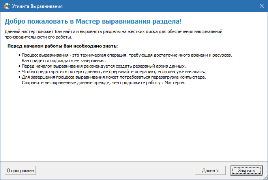Click the Добро пожаловать в Мастер heading
The height and width of the screenshot is (180, 268).
(x=93, y=22)
